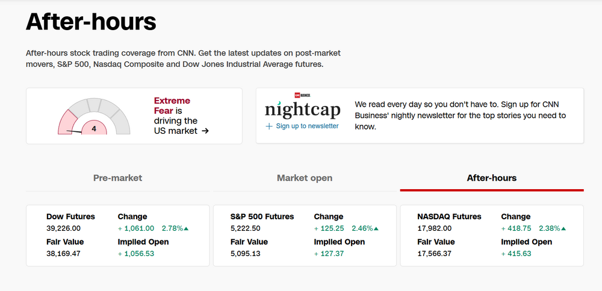Click the green up-triangle next to 2.78%
The width and height of the screenshot is (602, 291).
186,229
